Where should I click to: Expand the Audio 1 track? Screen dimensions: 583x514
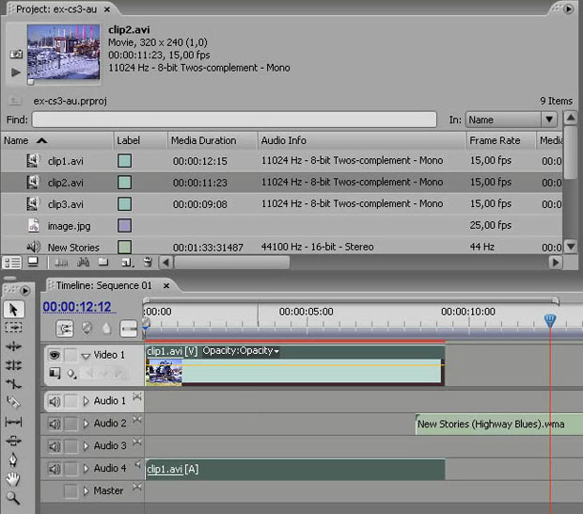point(87,401)
